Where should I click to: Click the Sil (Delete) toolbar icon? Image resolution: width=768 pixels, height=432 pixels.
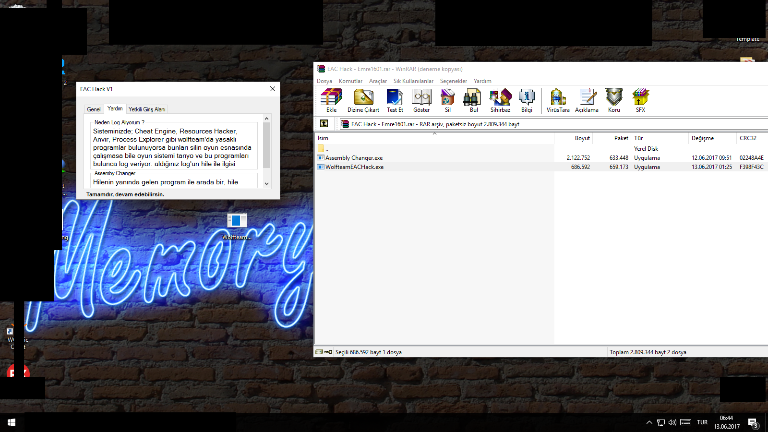click(x=448, y=101)
